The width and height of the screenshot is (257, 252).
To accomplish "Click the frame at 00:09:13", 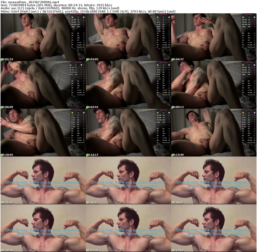I will pos(214,85).
